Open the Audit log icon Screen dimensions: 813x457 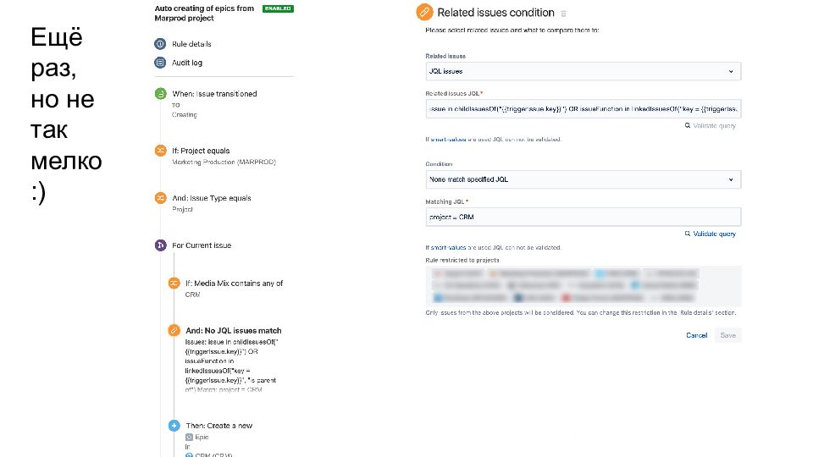tap(160, 63)
